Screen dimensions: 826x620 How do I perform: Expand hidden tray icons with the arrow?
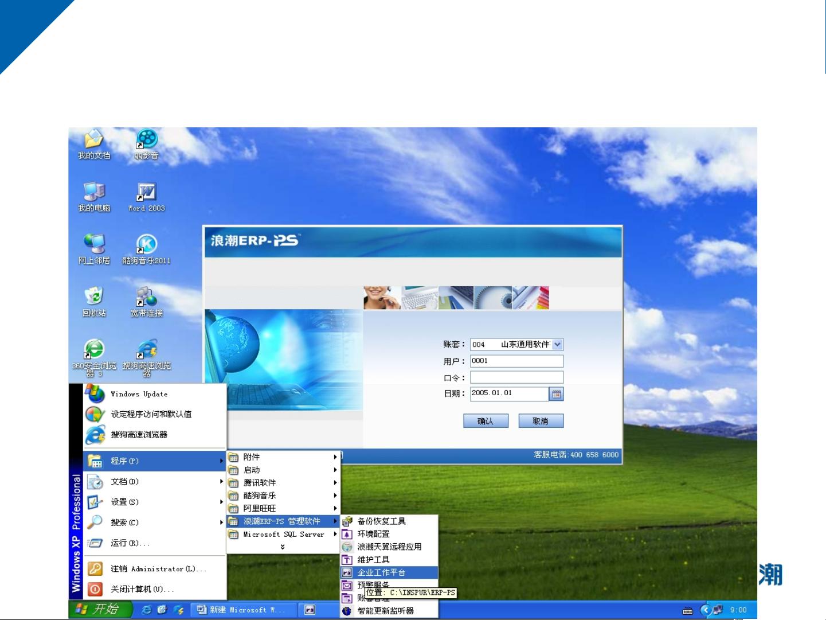(x=706, y=610)
